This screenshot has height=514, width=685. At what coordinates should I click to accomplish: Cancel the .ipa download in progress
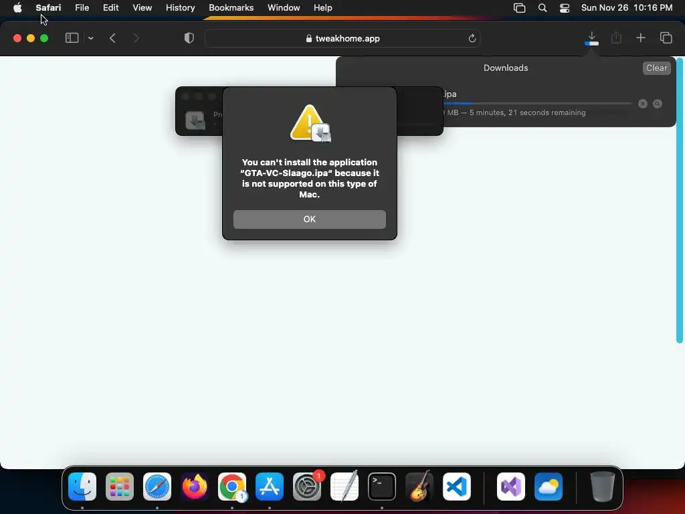coord(642,104)
